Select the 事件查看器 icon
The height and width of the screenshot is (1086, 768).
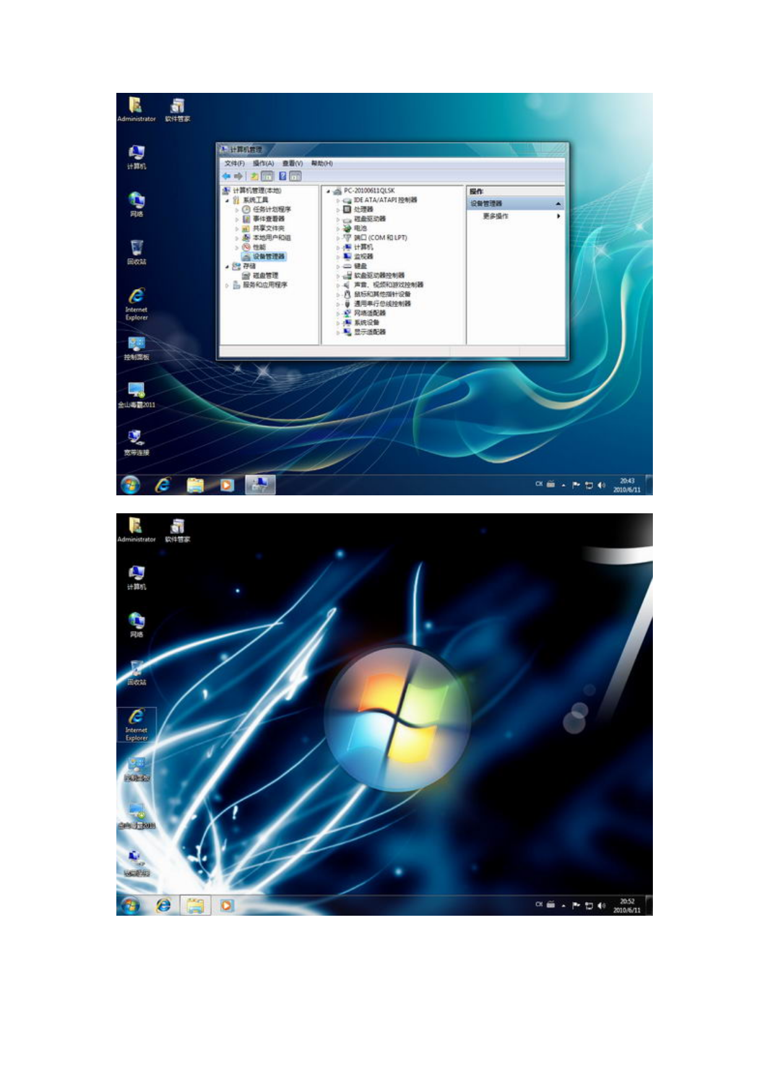point(246,219)
